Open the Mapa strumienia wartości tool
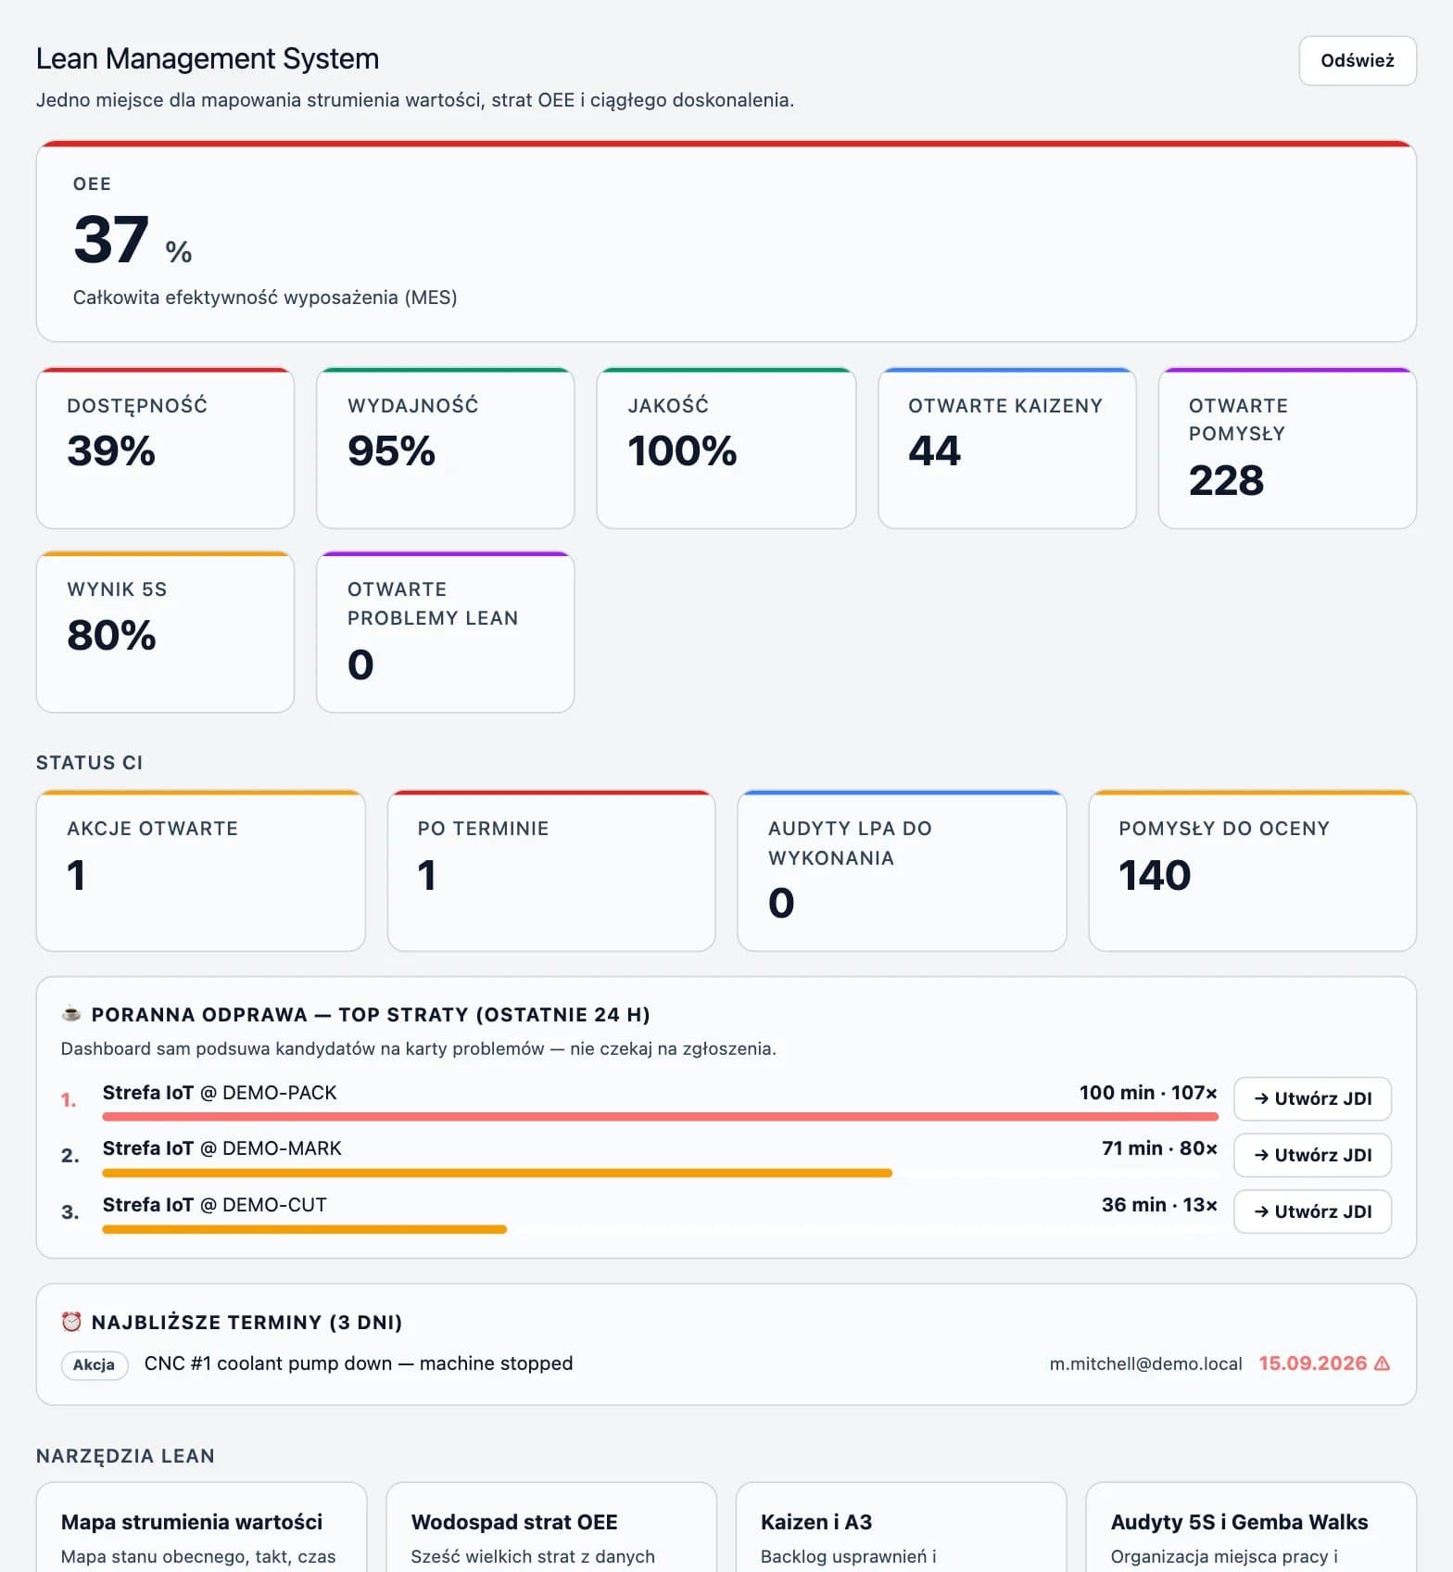The height and width of the screenshot is (1572, 1453). click(201, 1528)
